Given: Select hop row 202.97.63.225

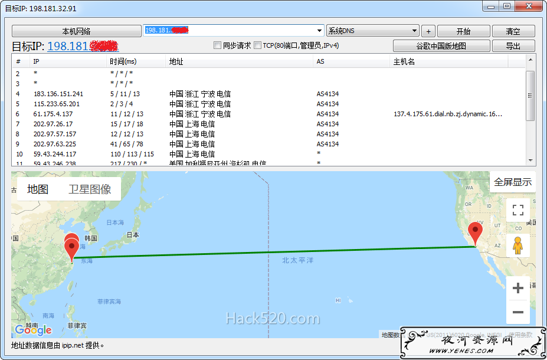Looking at the screenshot, I should click(x=268, y=144).
